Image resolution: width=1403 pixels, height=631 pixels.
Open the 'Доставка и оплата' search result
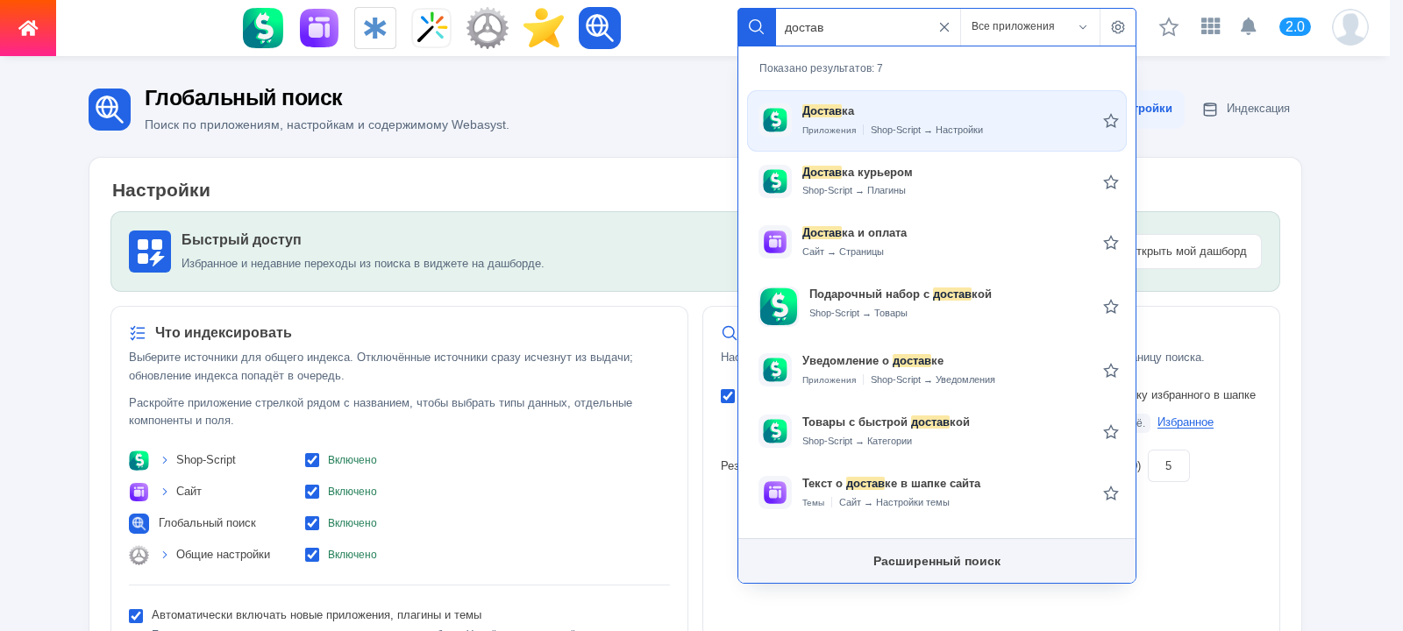937,242
